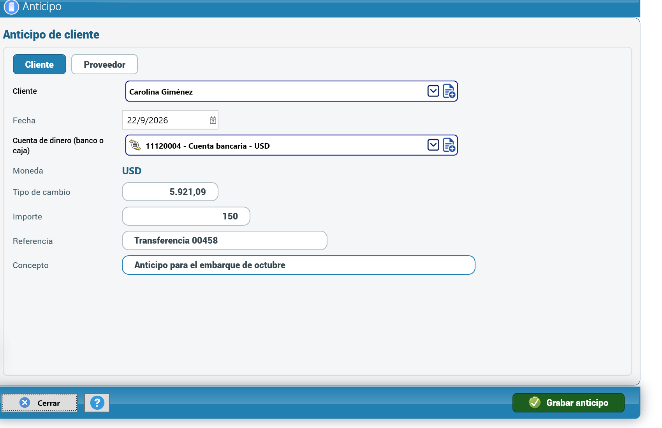Click the Concepto label
The height and width of the screenshot is (428, 662).
coord(31,265)
